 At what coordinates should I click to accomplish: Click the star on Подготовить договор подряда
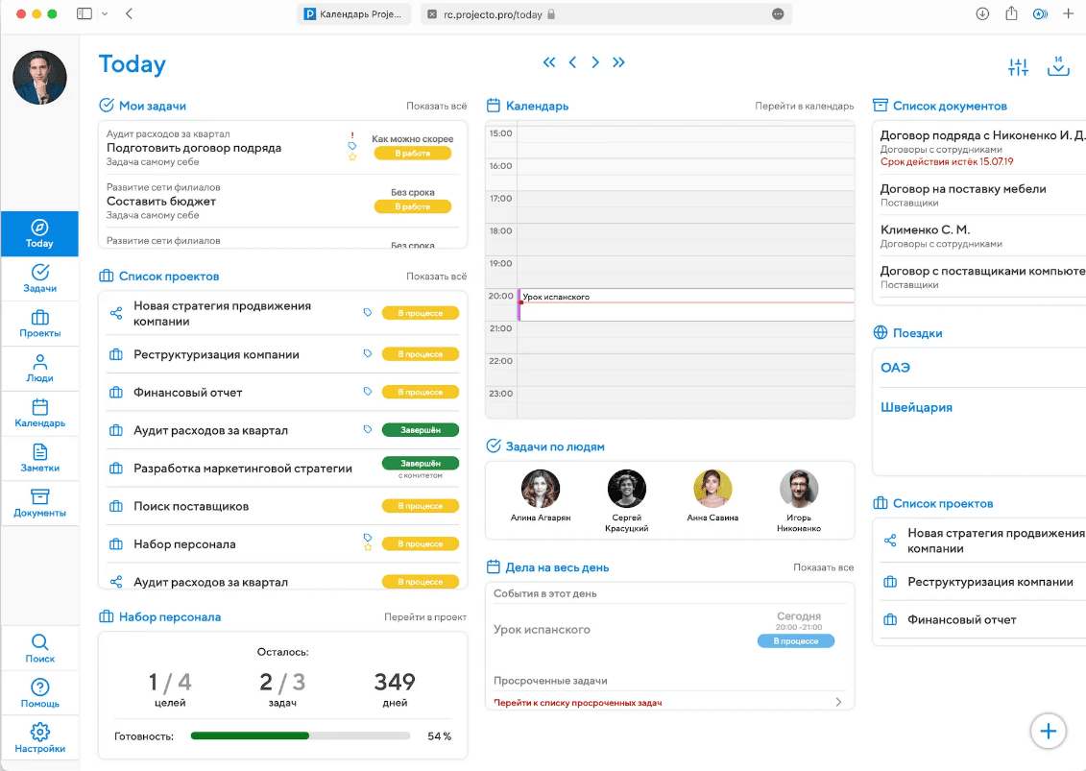pyautogui.click(x=352, y=157)
